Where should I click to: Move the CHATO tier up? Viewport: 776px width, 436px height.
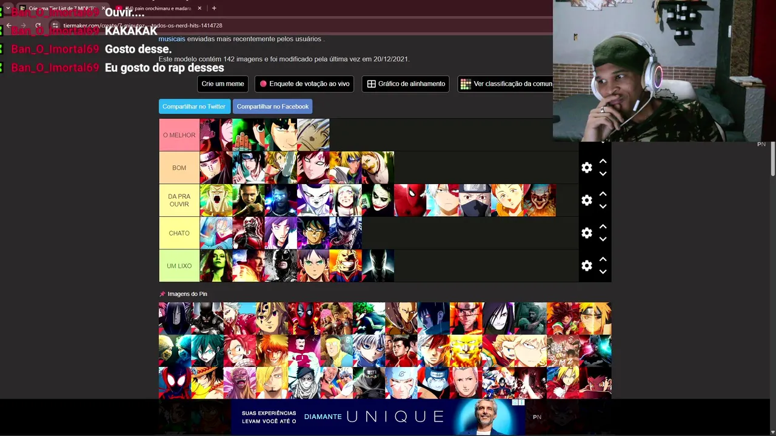603,227
